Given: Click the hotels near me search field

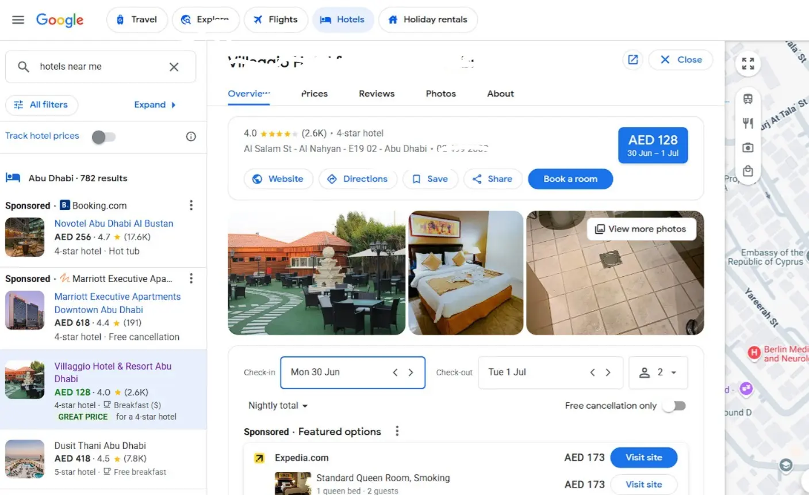Looking at the screenshot, I should point(101,67).
